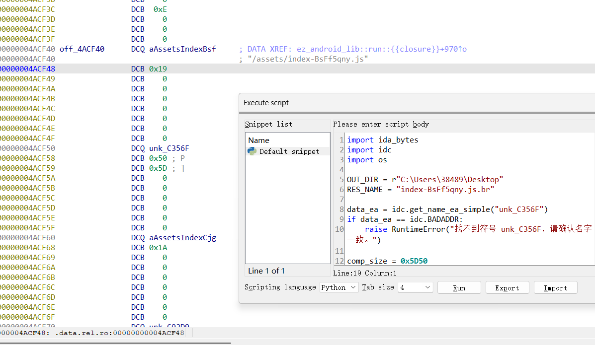Click the 'Line:19 Column:1' editor status text
The height and width of the screenshot is (345, 595).
(365, 273)
